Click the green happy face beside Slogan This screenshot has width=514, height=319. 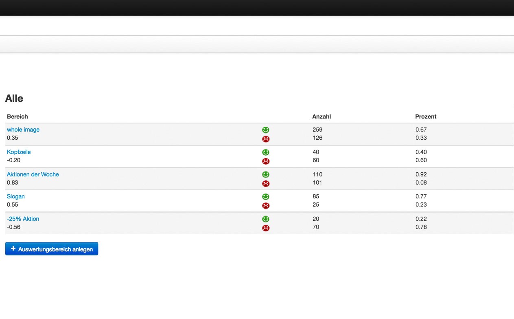[265, 196]
